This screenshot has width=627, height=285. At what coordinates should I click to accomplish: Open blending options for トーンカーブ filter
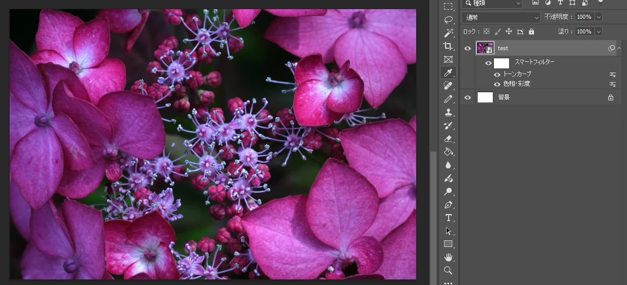pyautogui.click(x=613, y=75)
